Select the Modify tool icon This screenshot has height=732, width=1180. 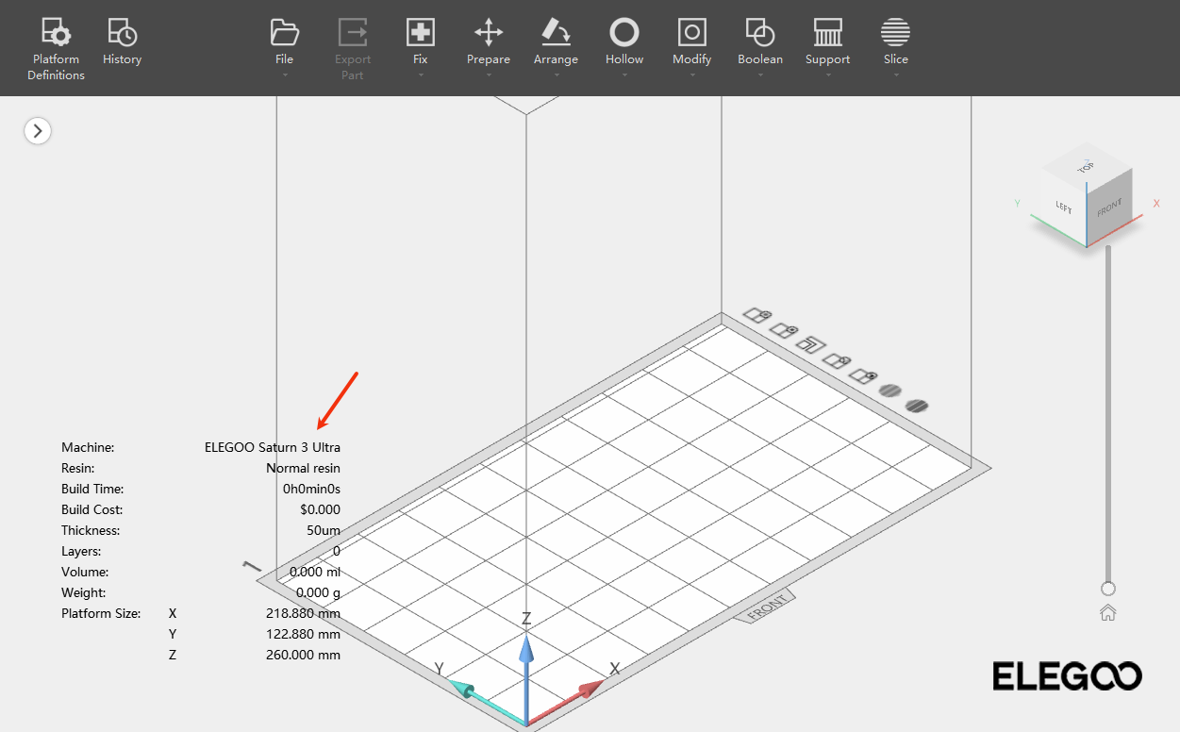click(x=691, y=33)
